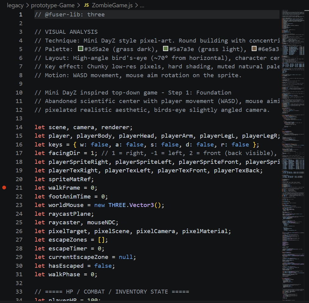
Task: Select the 'ZombieGame.js' breadcrumb item
Action: pos(112,5)
